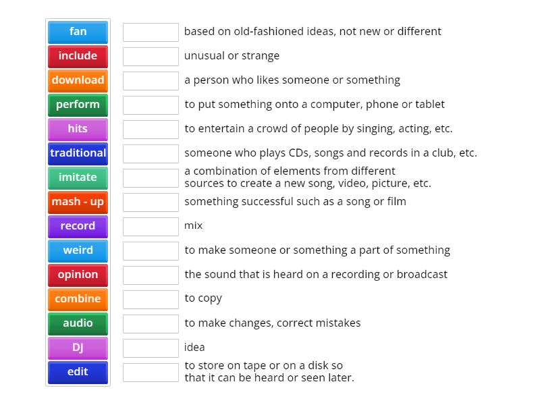Screen dimensions: 540x405
Task: Select the red 'include' word tile
Action: (x=78, y=56)
